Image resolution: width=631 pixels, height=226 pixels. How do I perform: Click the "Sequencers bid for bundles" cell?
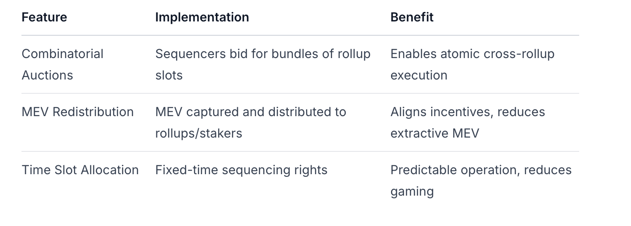pos(263,64)
